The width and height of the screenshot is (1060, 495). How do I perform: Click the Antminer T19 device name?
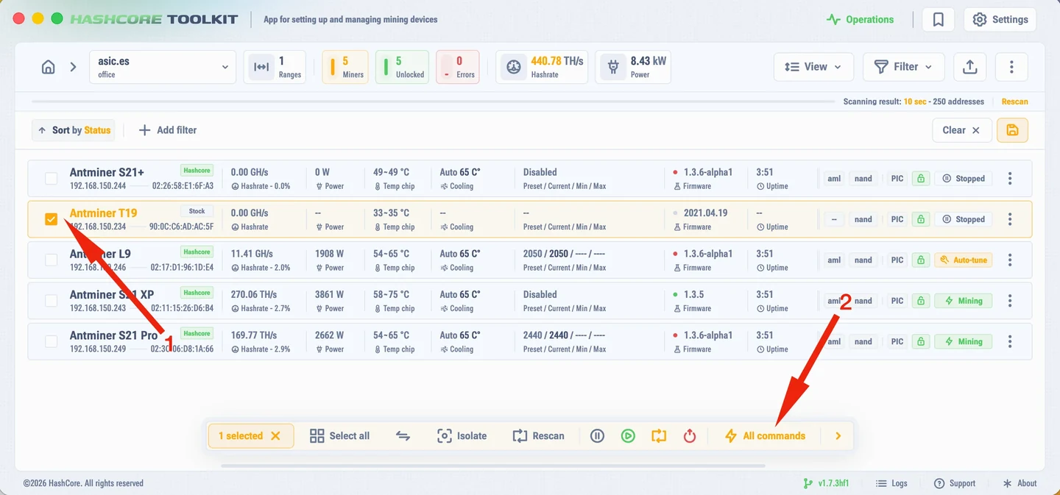click(103, 213)
